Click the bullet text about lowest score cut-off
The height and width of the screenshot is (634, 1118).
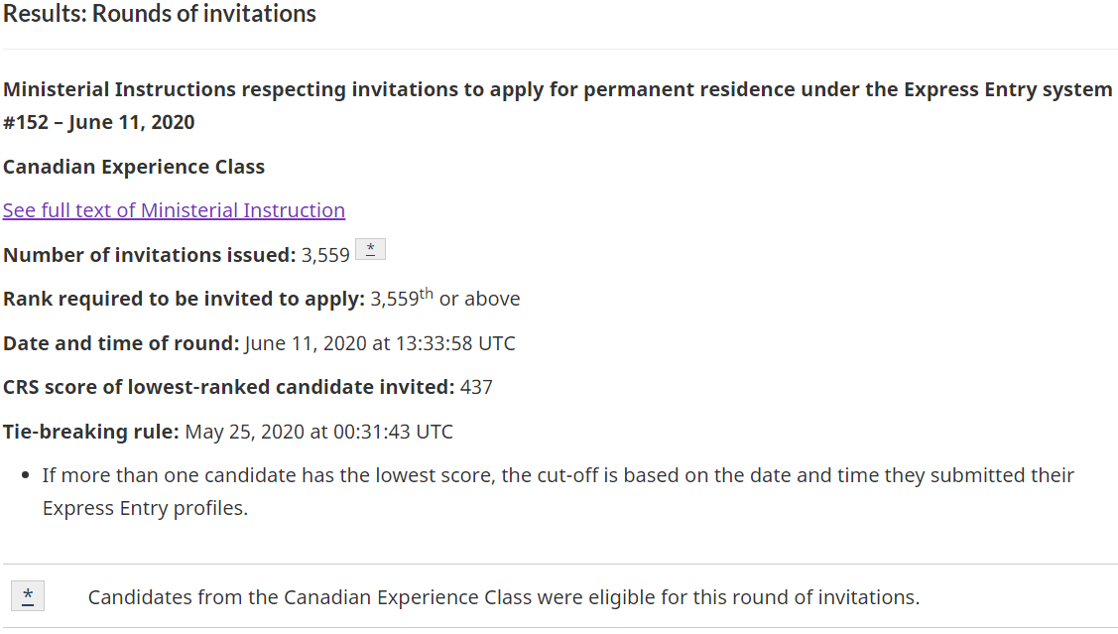(x=558, y=475)
